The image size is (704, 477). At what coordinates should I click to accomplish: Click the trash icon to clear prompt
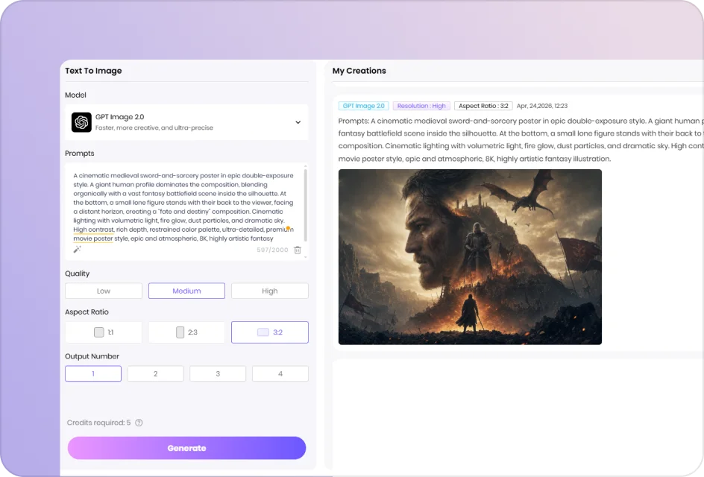coord(298,250)
